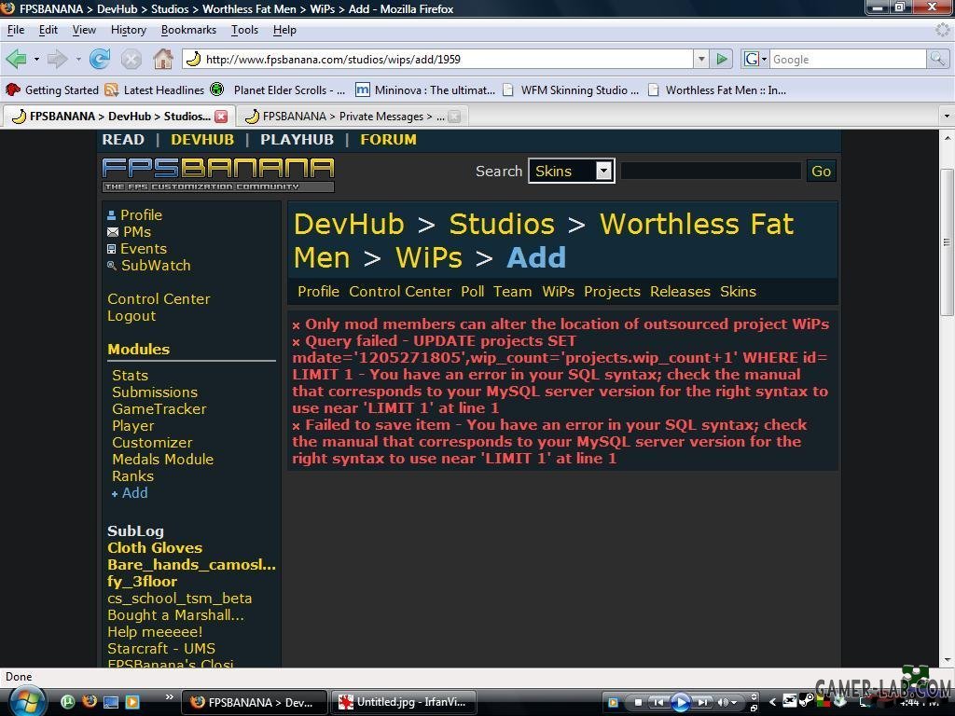
Task: Open the studio Releases link
Action: 680,292
